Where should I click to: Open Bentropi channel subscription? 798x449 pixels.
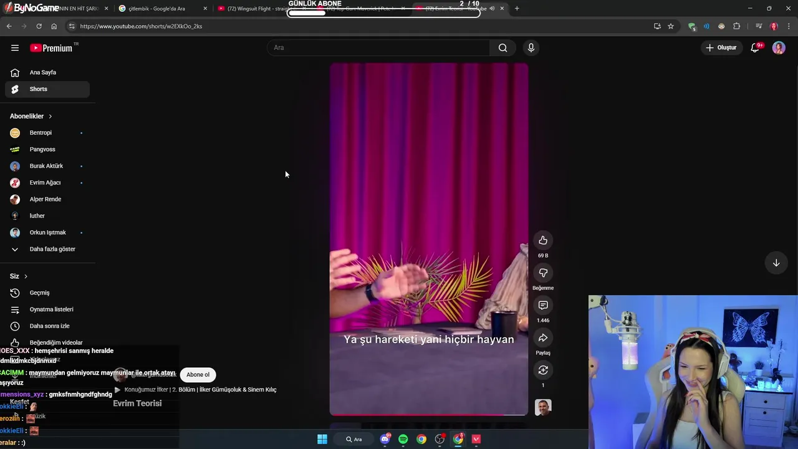pyautogui.click(x=47, y=133)
